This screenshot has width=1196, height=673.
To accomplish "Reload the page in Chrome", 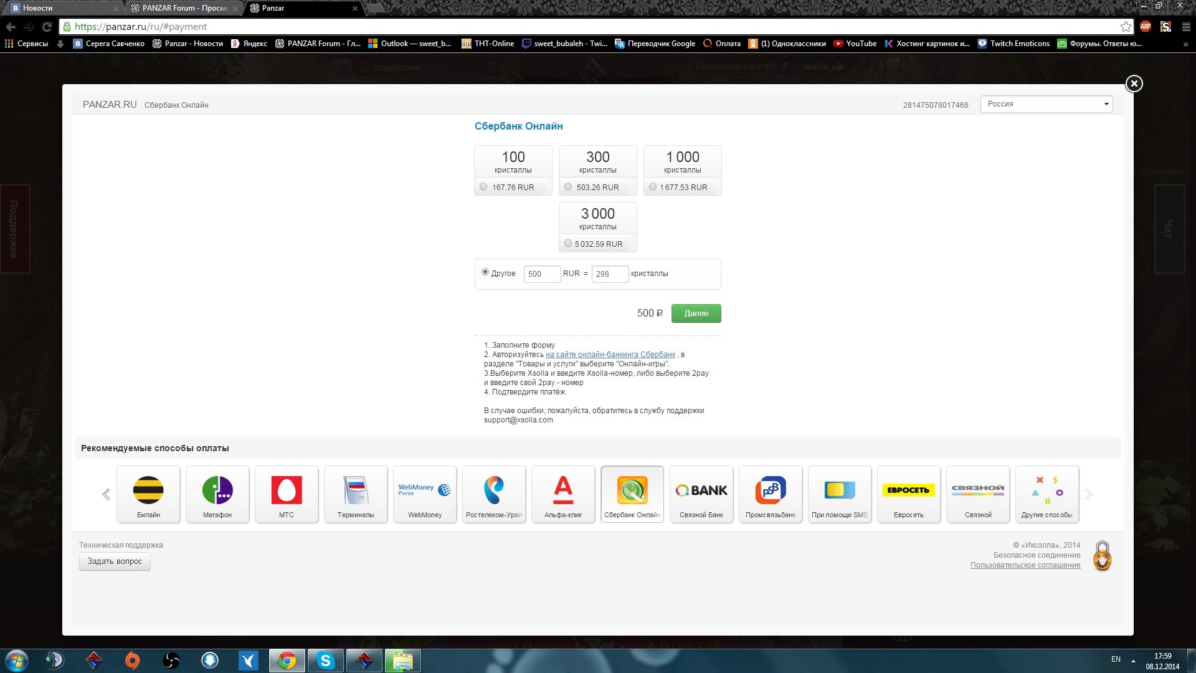I will (x=47, y=27).
